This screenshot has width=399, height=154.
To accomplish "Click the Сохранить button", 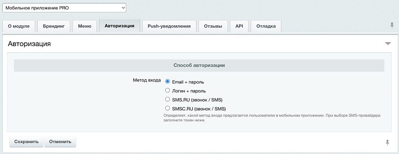I will point(26,142).
